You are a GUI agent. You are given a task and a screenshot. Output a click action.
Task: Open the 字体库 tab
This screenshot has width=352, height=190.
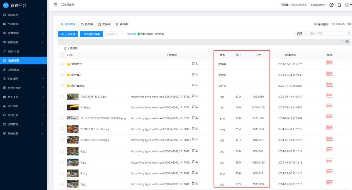coord(121,24)
